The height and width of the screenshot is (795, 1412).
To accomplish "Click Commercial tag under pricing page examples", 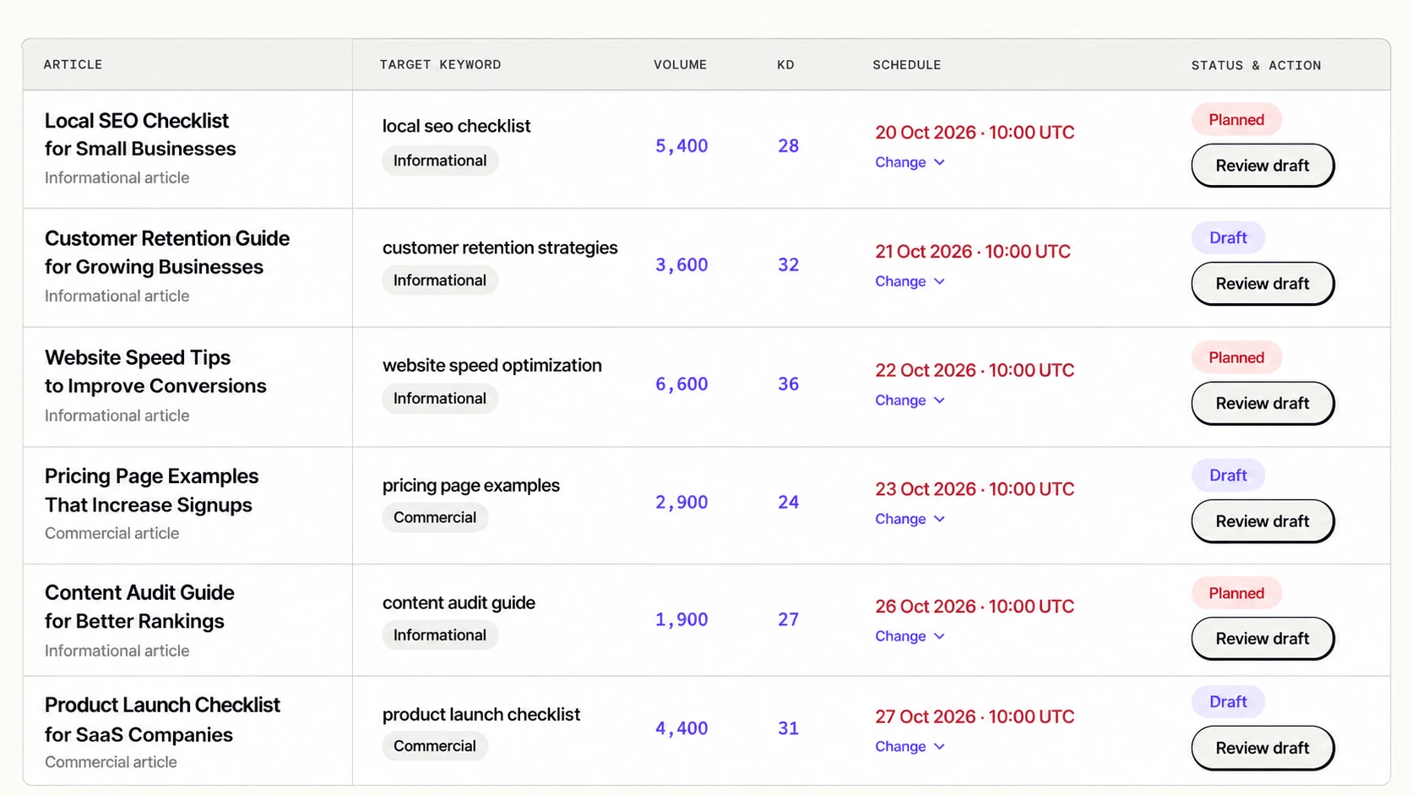I will click(435, 517).
